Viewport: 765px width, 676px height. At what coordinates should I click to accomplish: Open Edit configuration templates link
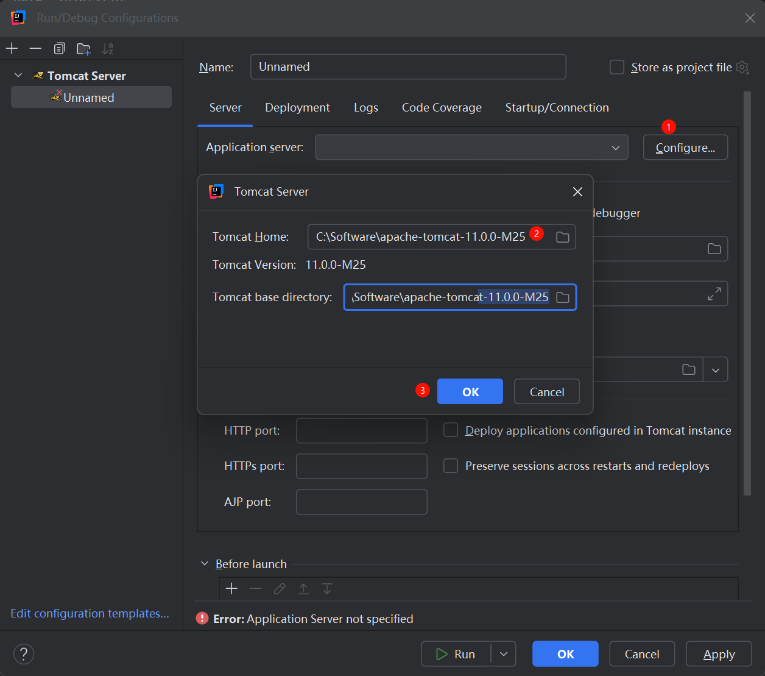(90, 613)
